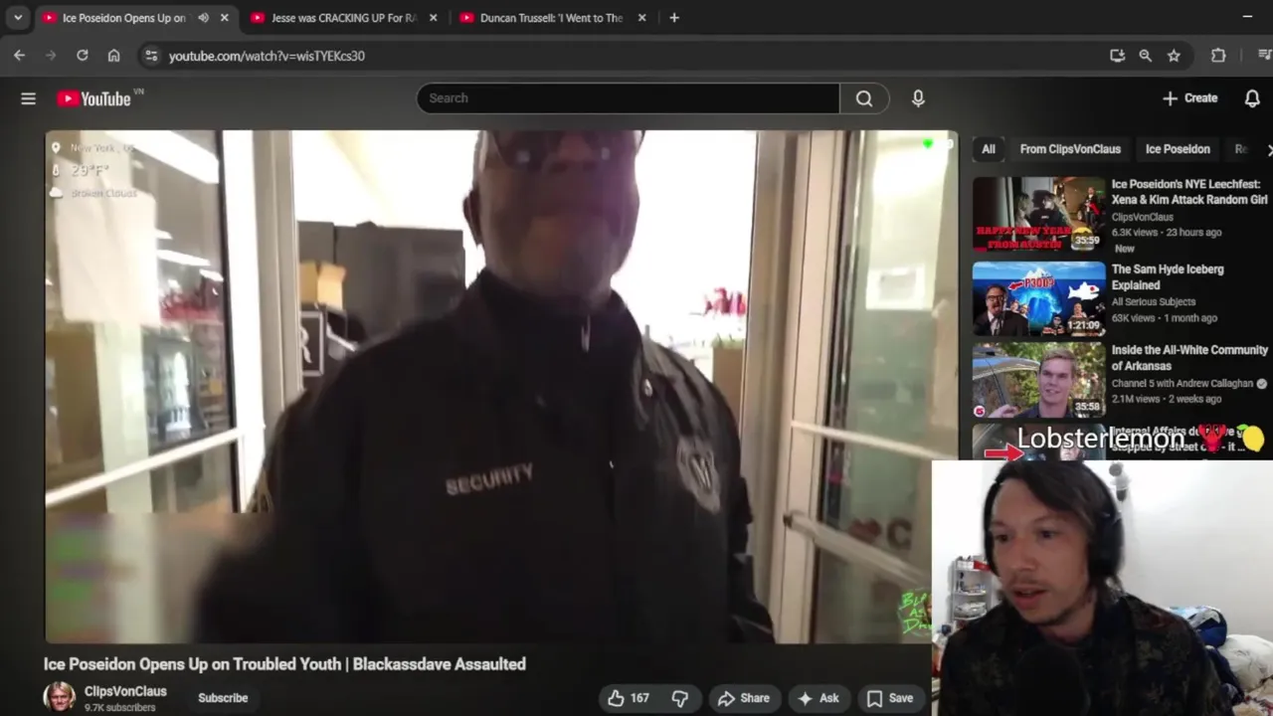Open Ice Poseidon's NYE Leechfest video title
The image size is (1273, 716).
pyautogui.click(x=1189, y=192)
